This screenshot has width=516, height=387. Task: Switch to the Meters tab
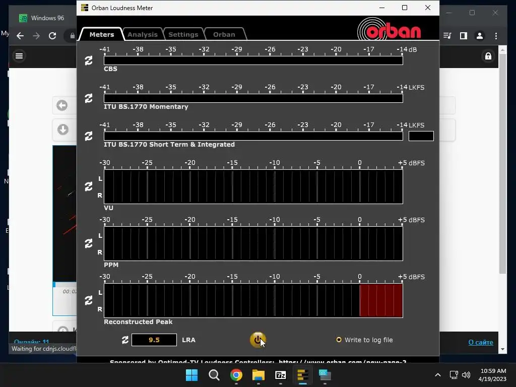coord(101,34)
